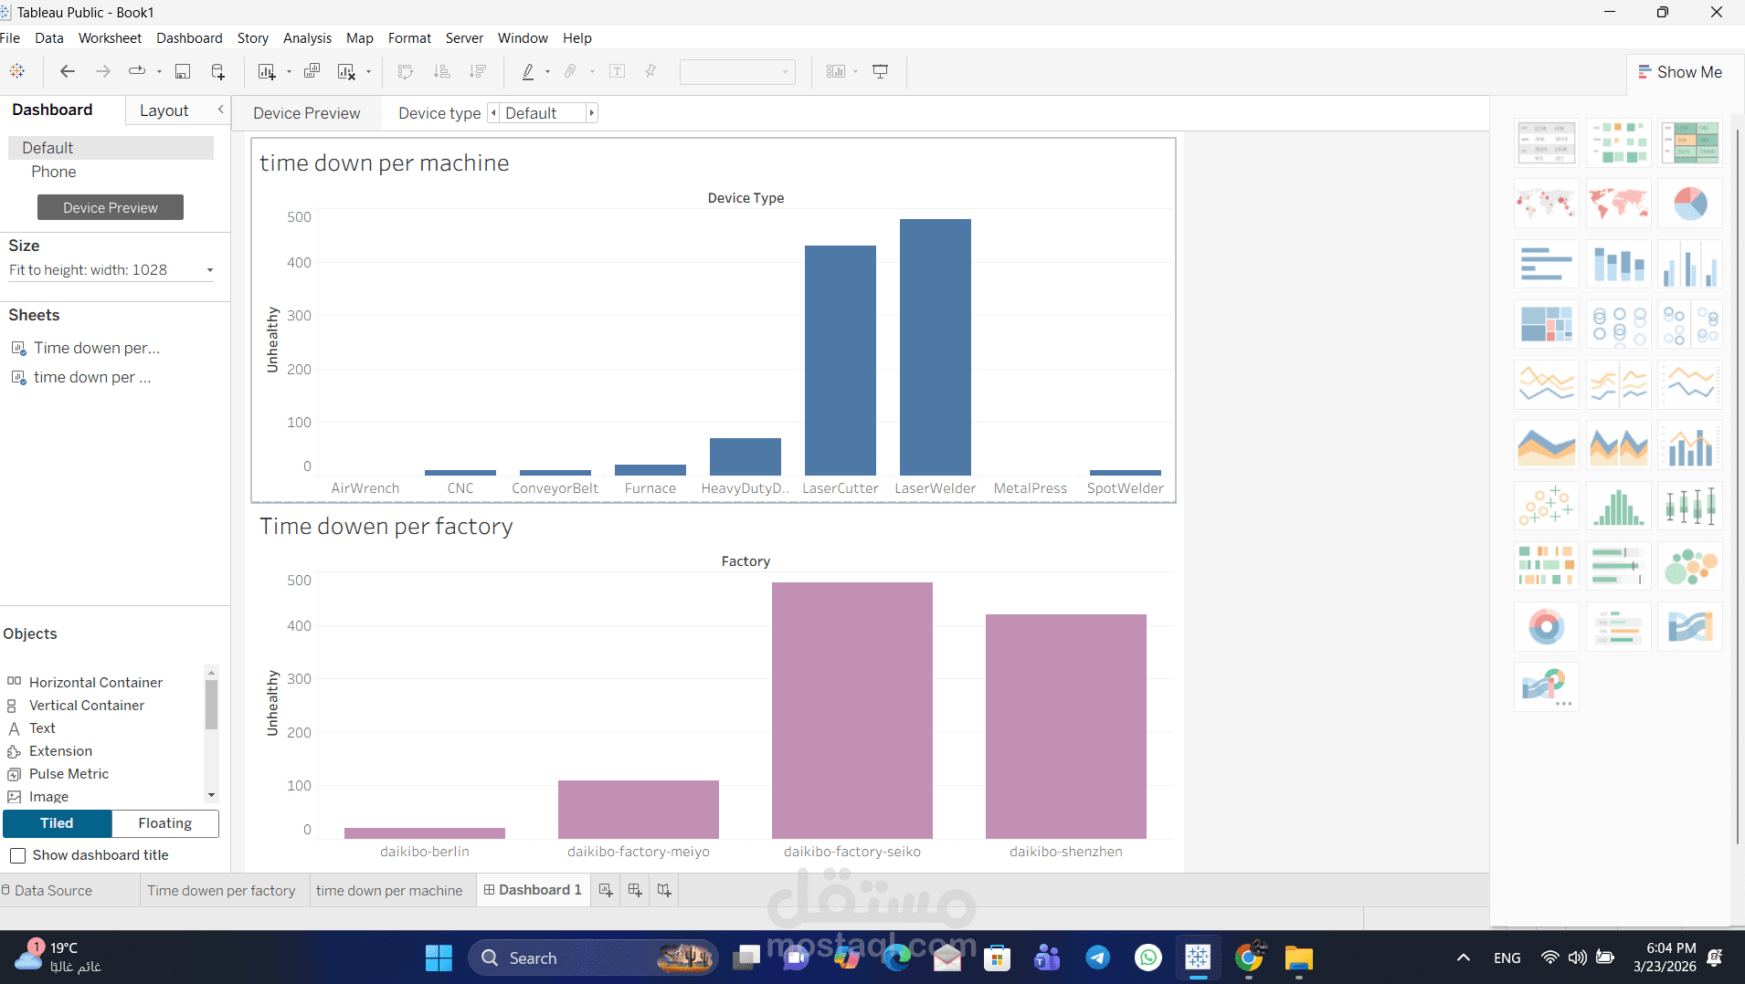Select the pie chart in Show Me

(x=1690, y=203)
